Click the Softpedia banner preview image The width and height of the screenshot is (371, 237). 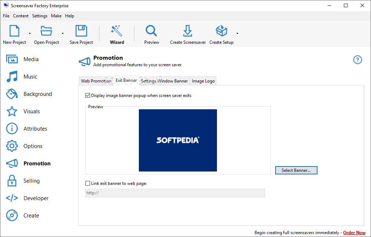pyautogui.click(x=178, y=140)
